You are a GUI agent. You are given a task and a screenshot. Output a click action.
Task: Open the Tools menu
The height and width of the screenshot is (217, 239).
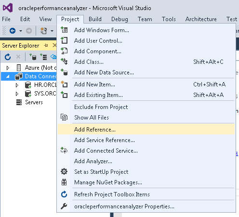tap(169, 19)
